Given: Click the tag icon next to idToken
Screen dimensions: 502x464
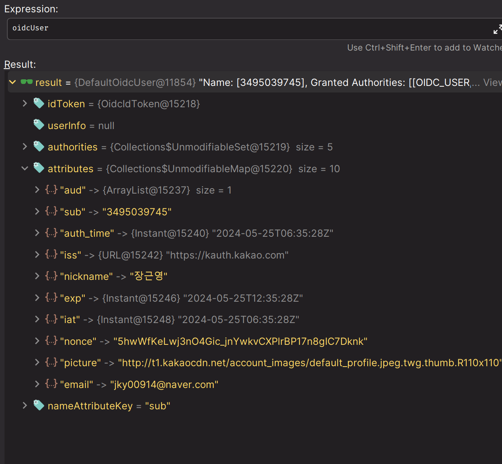Looking at the screenshot, I should click(x=39, y=104).
